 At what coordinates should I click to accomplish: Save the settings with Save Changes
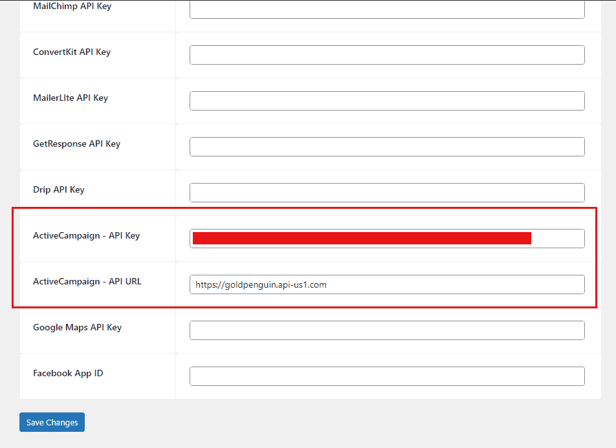tap(52, 422)
